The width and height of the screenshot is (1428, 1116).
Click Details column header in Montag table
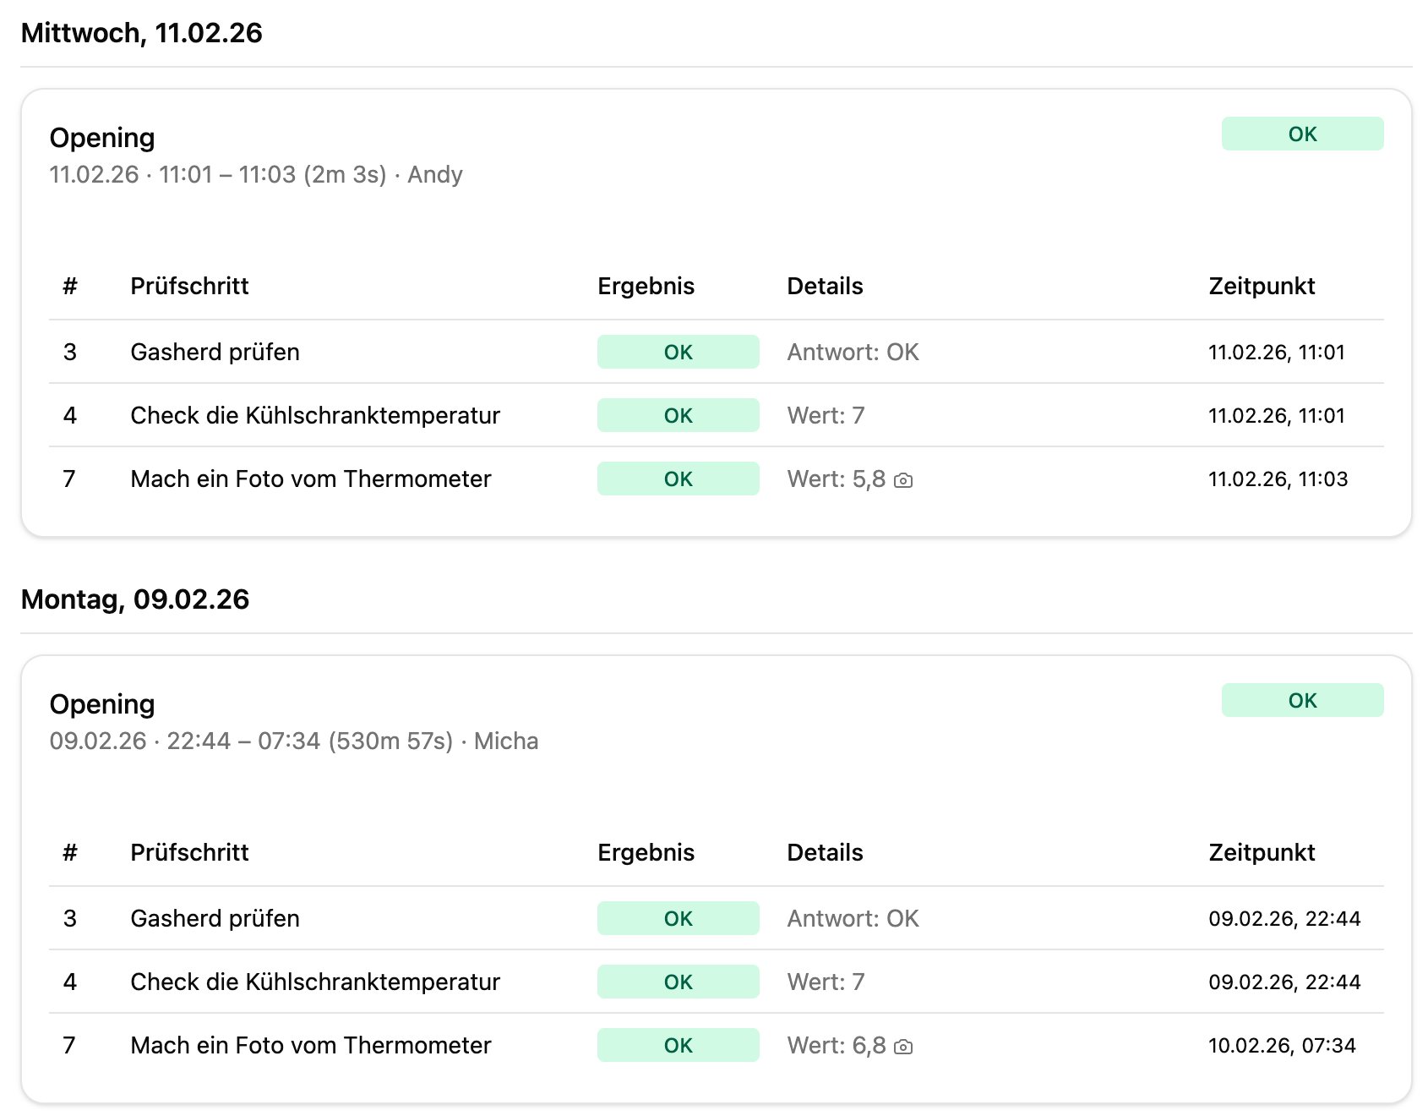[x=825, y=853]
